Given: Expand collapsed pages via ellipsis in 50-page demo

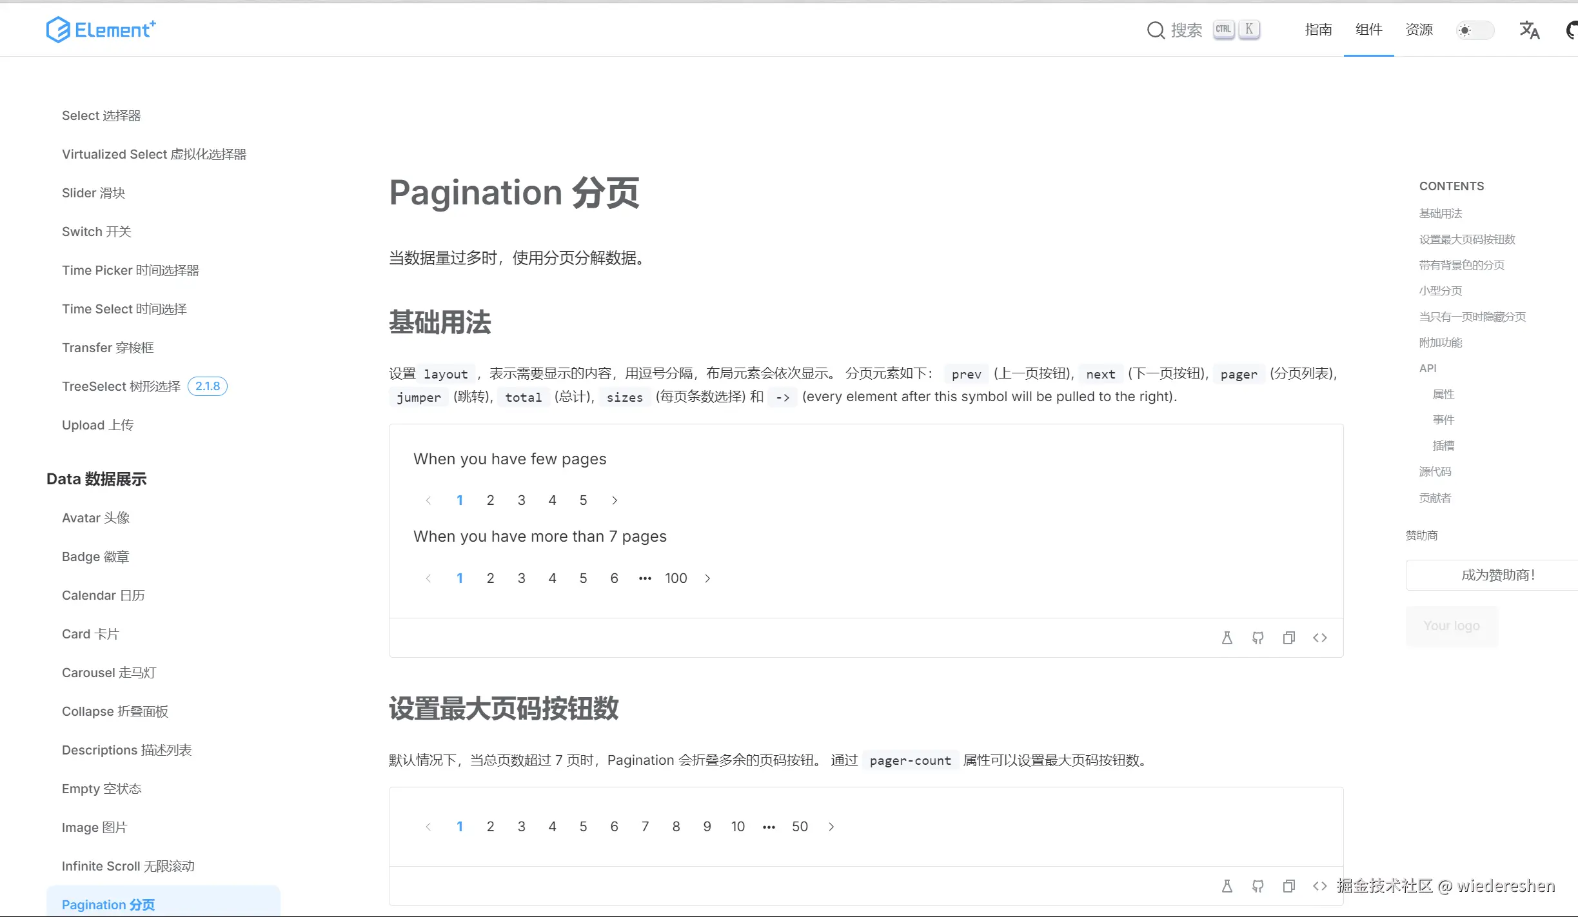Looking at the screenshot, I should tap(768, 826).
